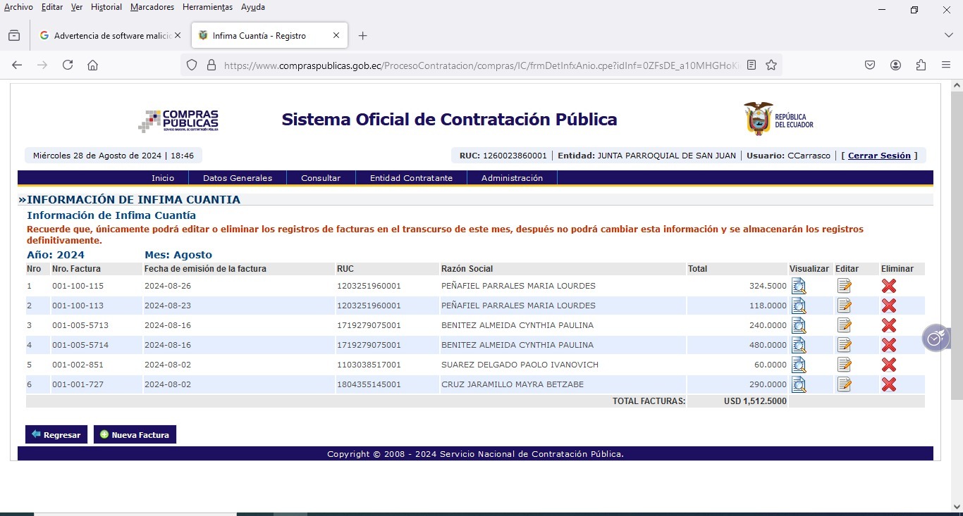Expand the list all tabs chevron
This screenshot has height=516, width=963.
(x=948, y=35)
